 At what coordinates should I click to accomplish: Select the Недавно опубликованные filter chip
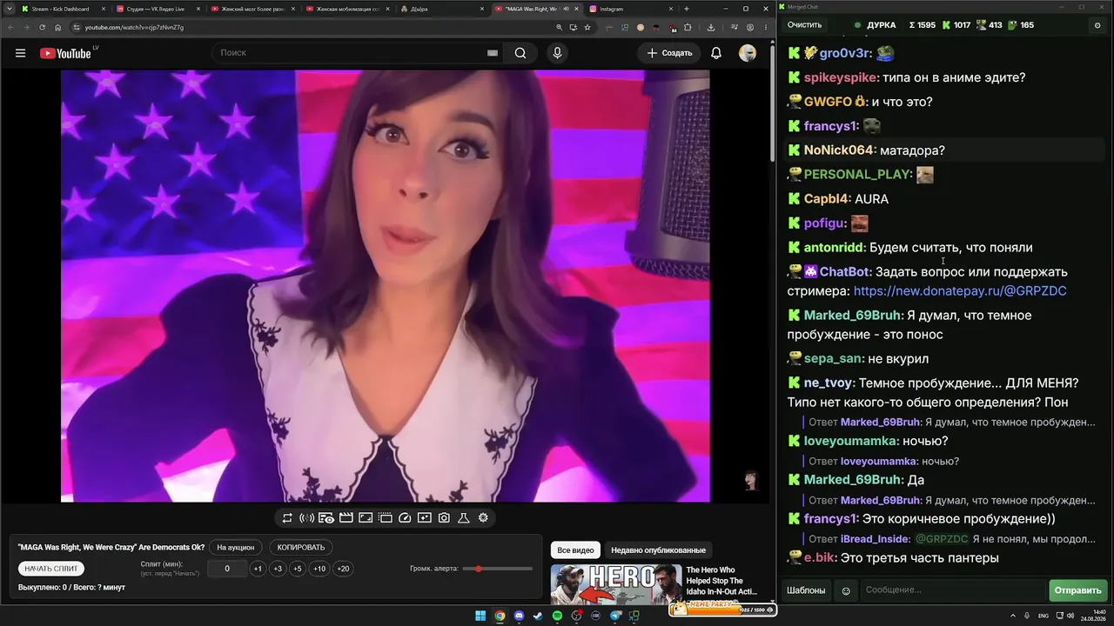659,550
